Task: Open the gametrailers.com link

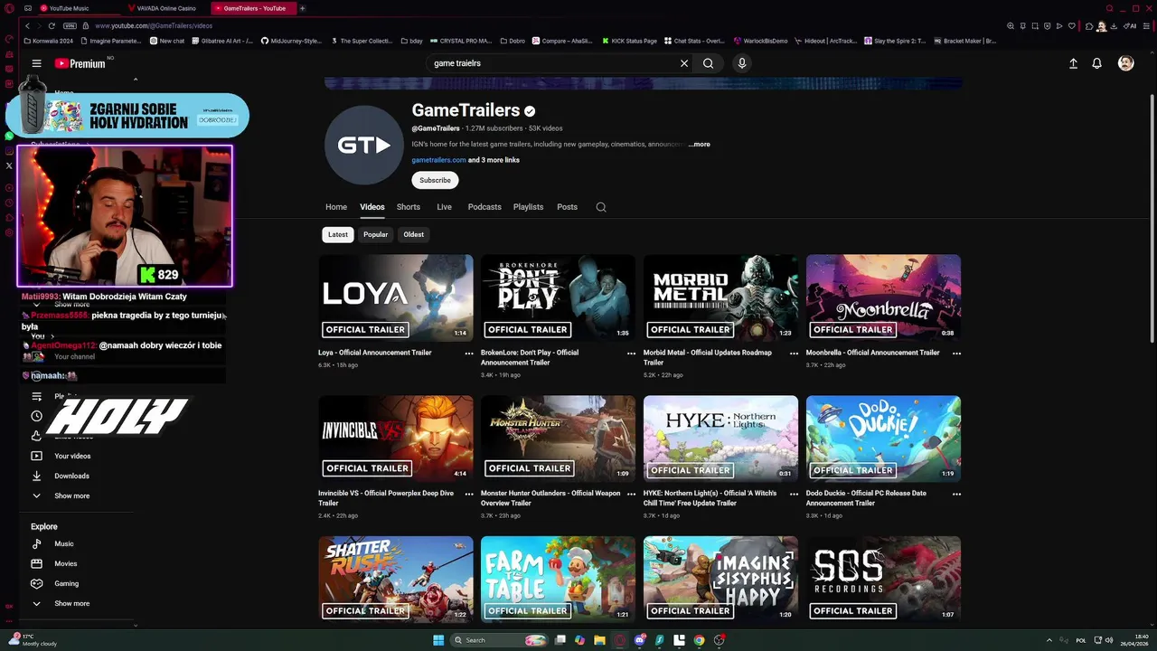Action: (438, 160)
